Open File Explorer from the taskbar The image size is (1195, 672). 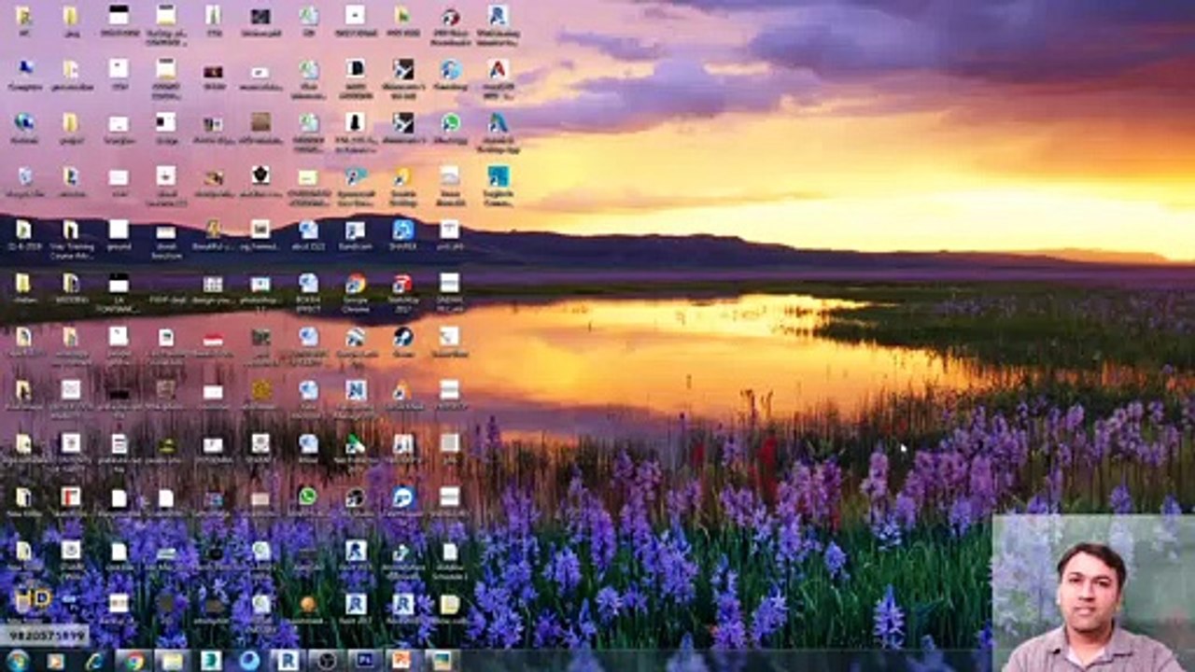[173, 661]
